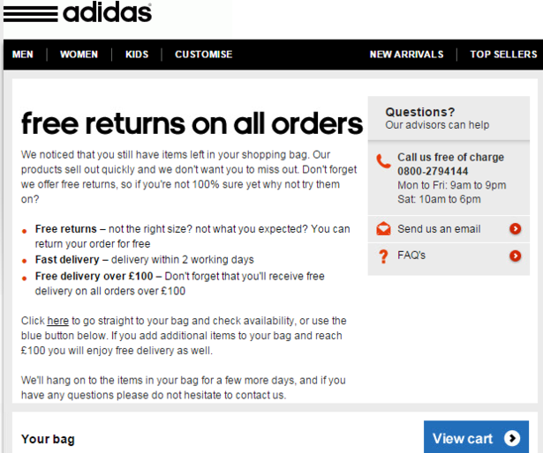Browse NEW ARRIVALS
The width and height of the screenshot is (543, 453).
click(x=406, y=55)
